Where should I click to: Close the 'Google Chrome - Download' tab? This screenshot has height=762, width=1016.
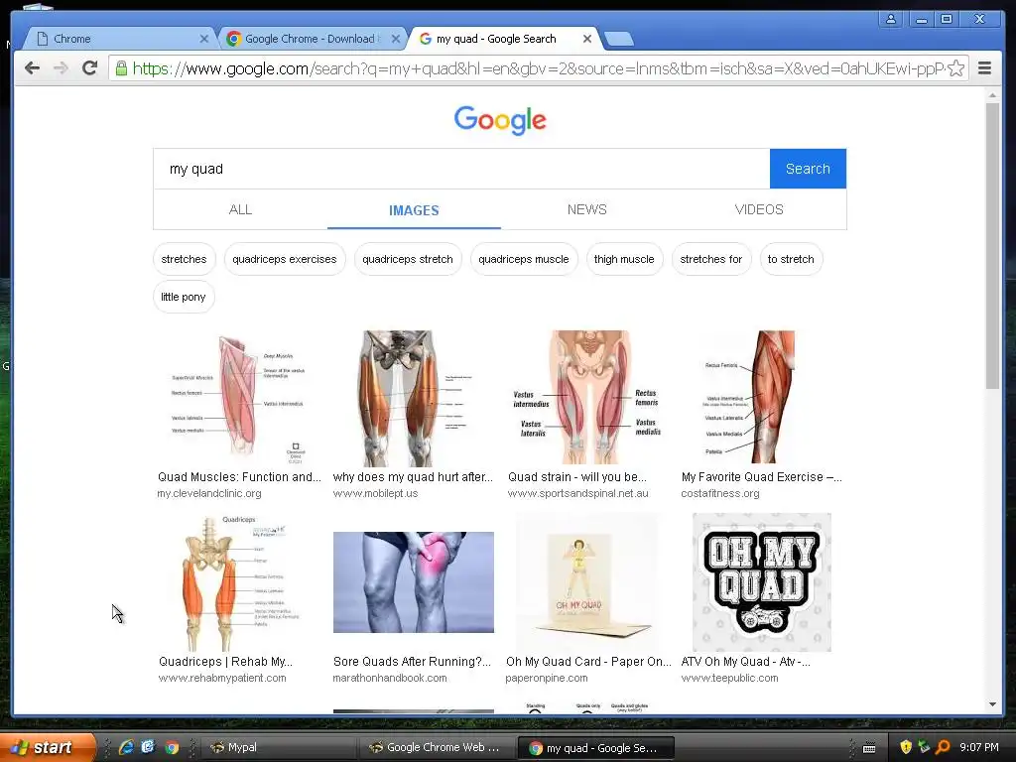[395, 39]
